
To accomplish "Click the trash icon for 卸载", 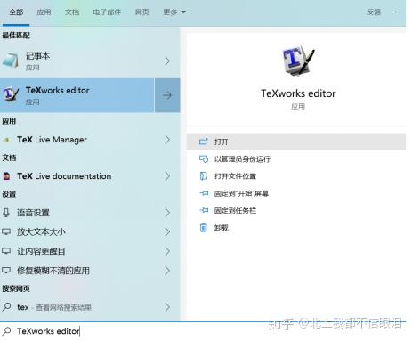I will coord(204,228).
